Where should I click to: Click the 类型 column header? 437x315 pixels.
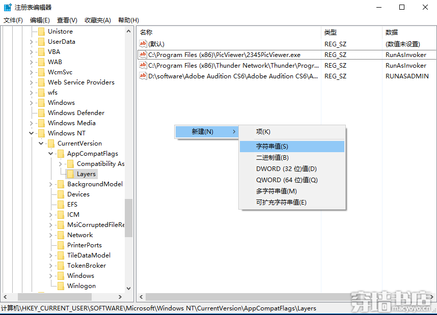click(x=351, y=33)
